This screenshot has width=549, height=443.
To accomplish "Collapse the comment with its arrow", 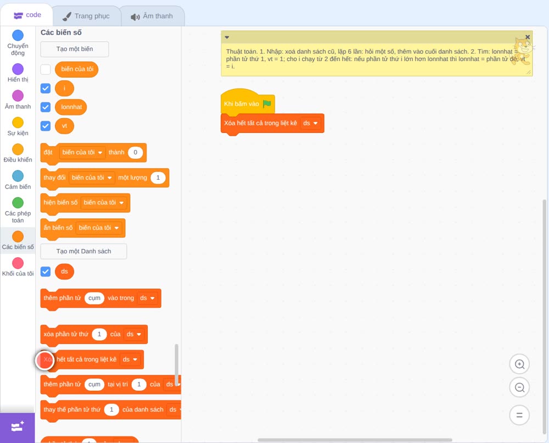I will [x=227, y=37].
